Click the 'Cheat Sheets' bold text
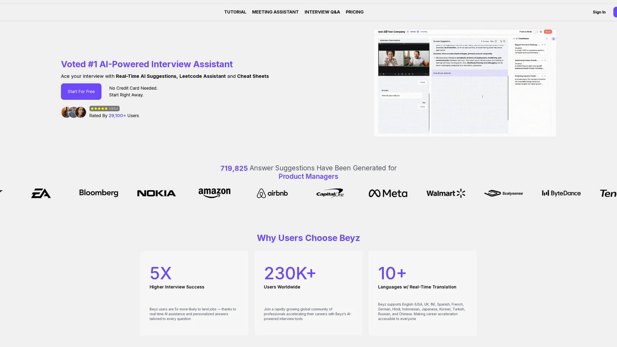 [x=253, y=76]
